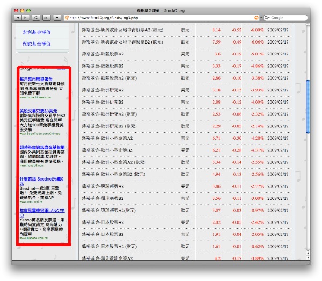Click the browser Back arrow button
The height and width of the screenshot is (281, 322).
18,18
